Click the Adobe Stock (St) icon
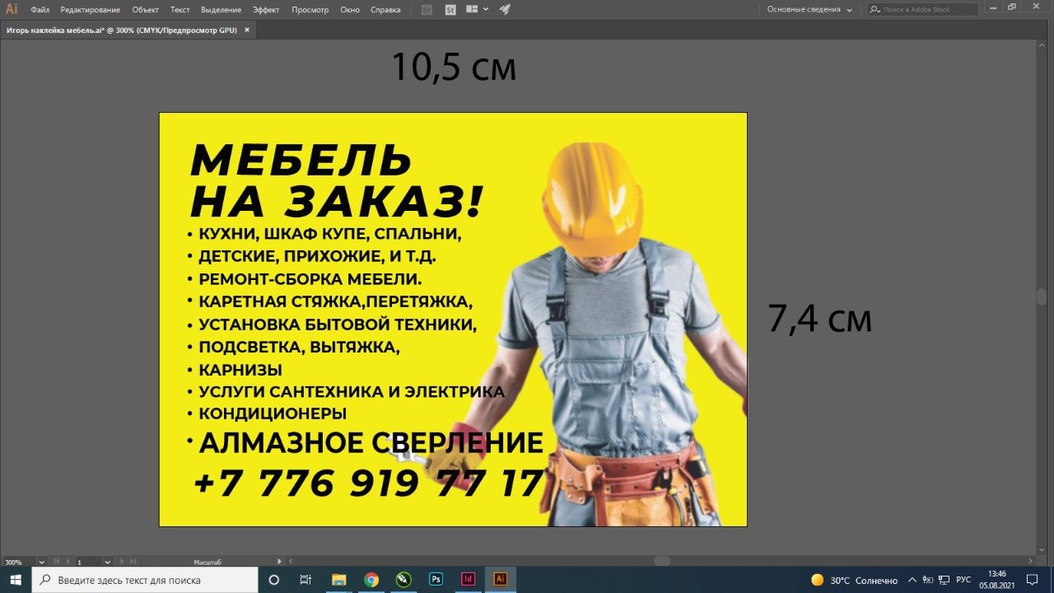This screenshot has height=593, width=1054. (450, 10)
